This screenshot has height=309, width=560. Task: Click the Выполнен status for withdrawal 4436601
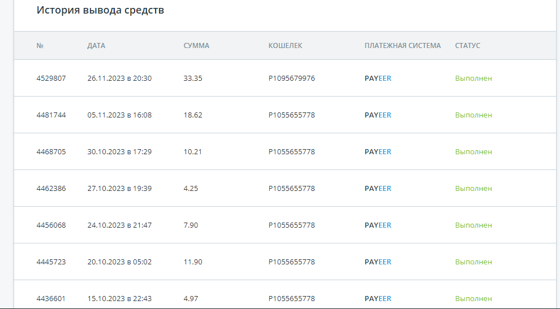[473, 299]
